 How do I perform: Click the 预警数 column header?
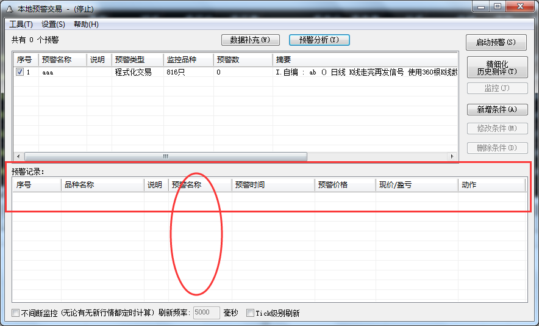[x=243, y=60]
